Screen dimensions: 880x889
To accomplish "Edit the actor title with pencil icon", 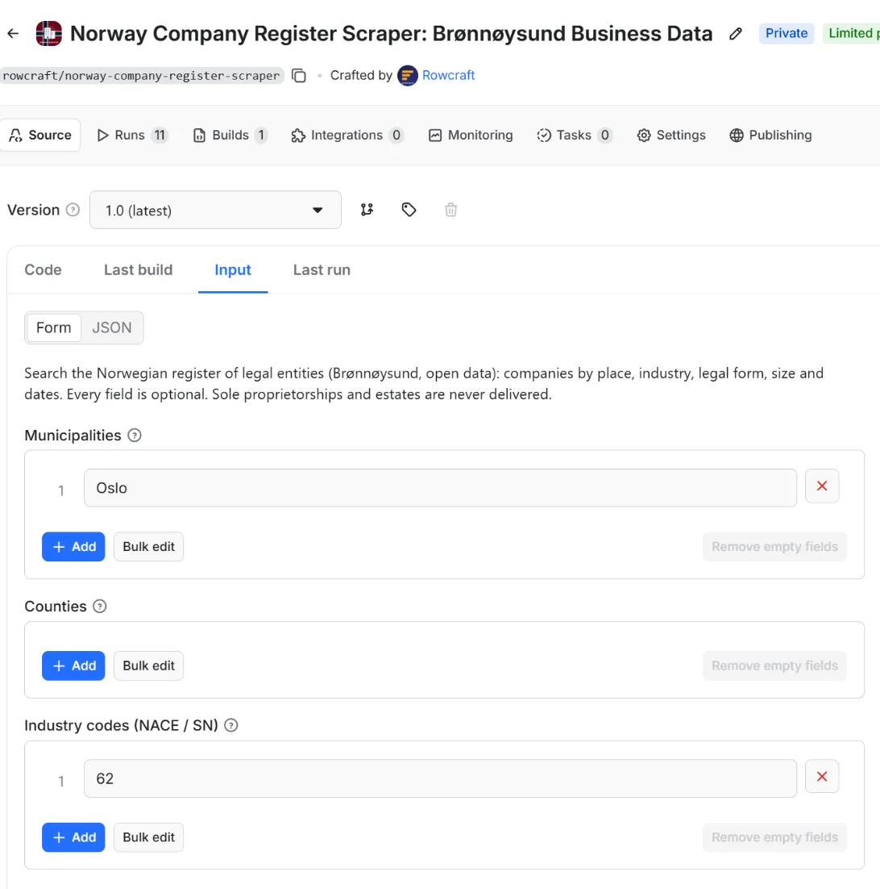I will [x=735, y=33].
